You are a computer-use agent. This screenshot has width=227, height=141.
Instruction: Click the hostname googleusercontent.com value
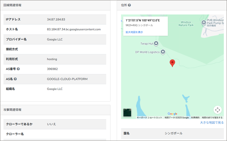tap(74, 29)
